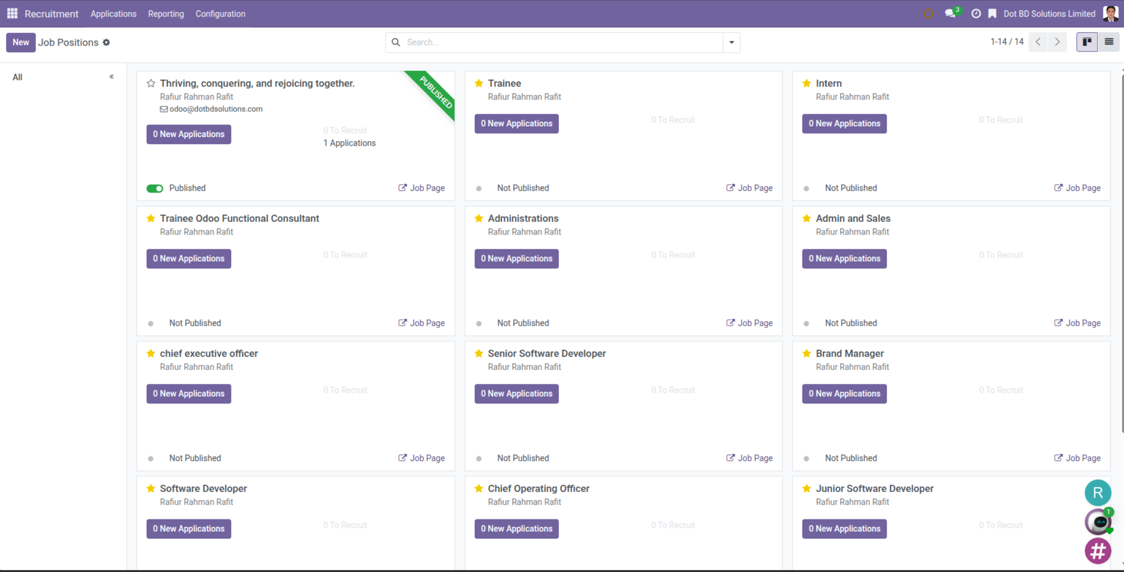Open New Applications for Software Developer
Screen dimensions: 1124x572
(x=189, y=529)
